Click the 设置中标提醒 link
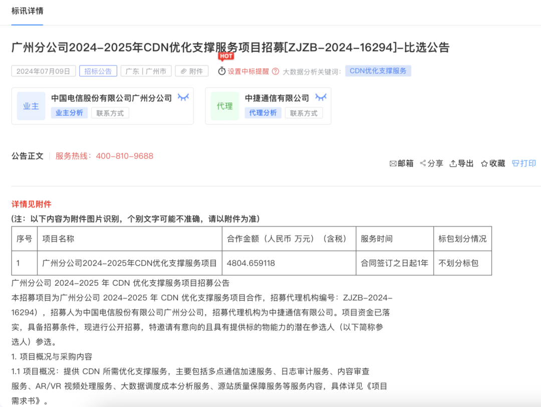541x407 pixels. (248, 72)
